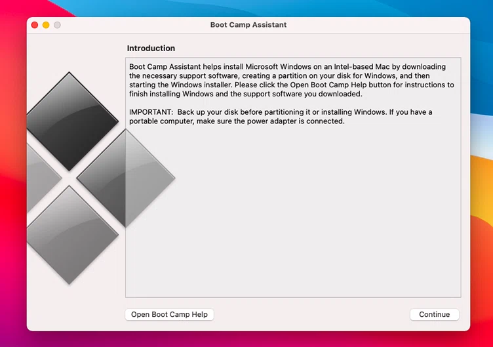Click the Boot Camp diamond logo
The image size is (493, 347).
[x=100, y=178]
